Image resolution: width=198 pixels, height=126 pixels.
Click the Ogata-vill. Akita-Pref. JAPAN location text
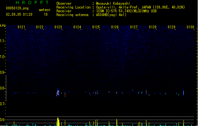pyautogui.click(x=140, y=7)
